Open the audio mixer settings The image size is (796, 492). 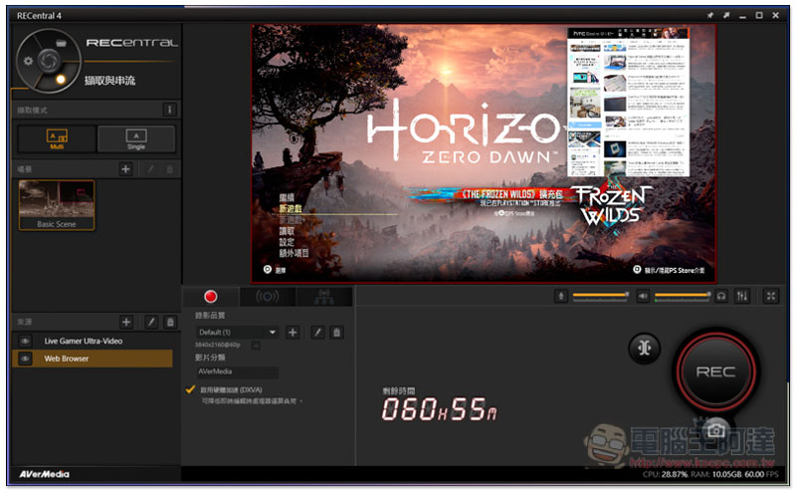click(742, 296)
